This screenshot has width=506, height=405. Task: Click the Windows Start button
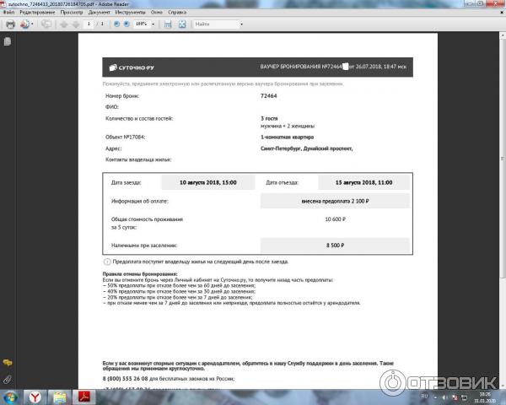9,396
